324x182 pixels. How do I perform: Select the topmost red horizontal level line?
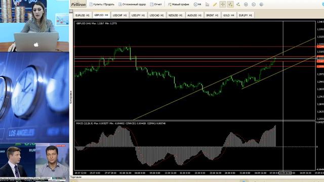194,47
